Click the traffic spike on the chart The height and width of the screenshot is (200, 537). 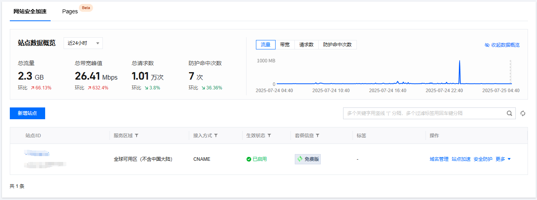click(x=459, y=71)
